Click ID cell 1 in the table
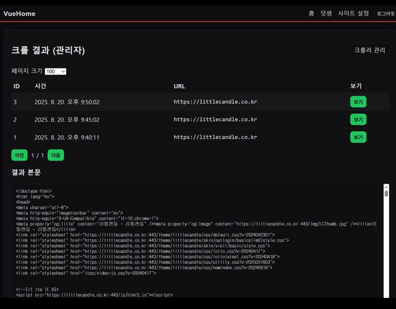 [15, 137]
